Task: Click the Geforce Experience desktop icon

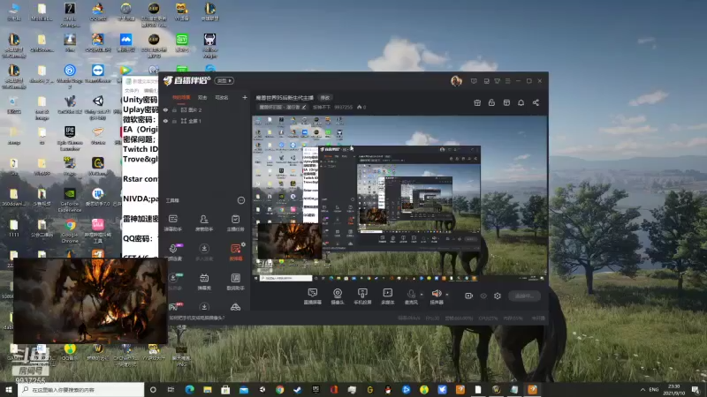Action: (x=70, y=199)
